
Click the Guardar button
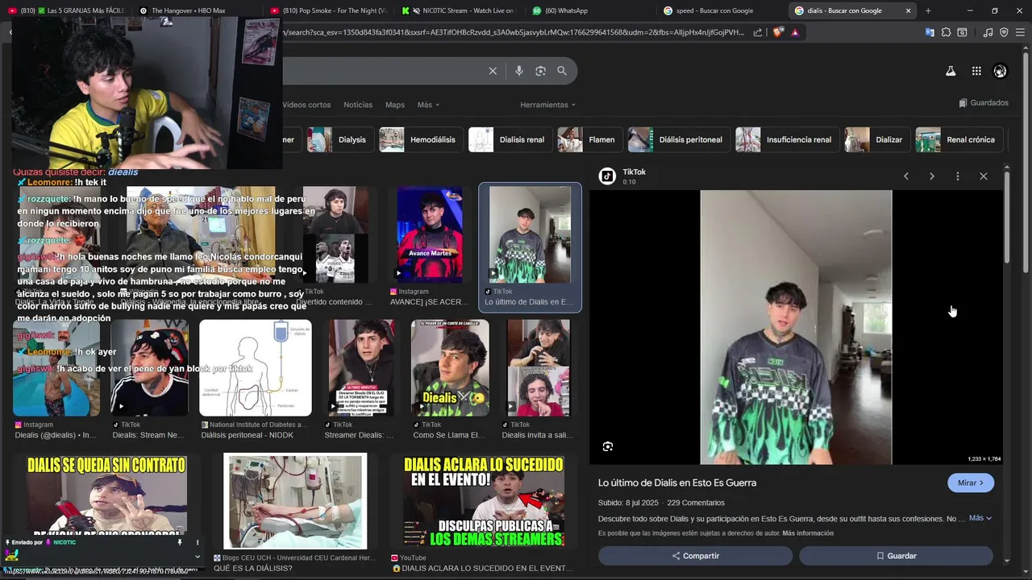pyautogui.click(x=896, y=556)
